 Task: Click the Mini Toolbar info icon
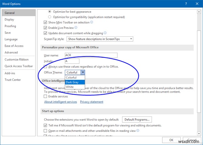[x=92, y=22]
